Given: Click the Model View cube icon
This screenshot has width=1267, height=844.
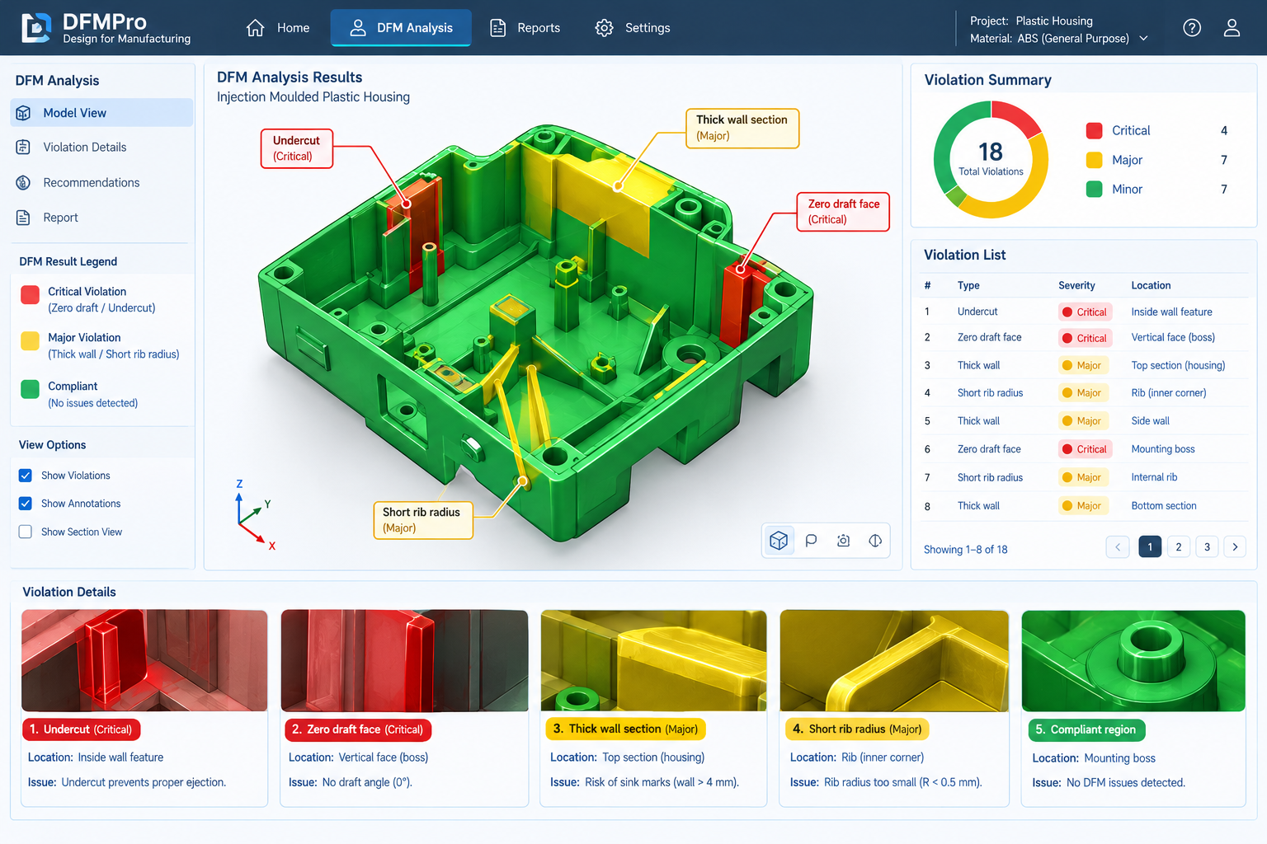Looking at the screenshot, I should (x=23, y=113).
